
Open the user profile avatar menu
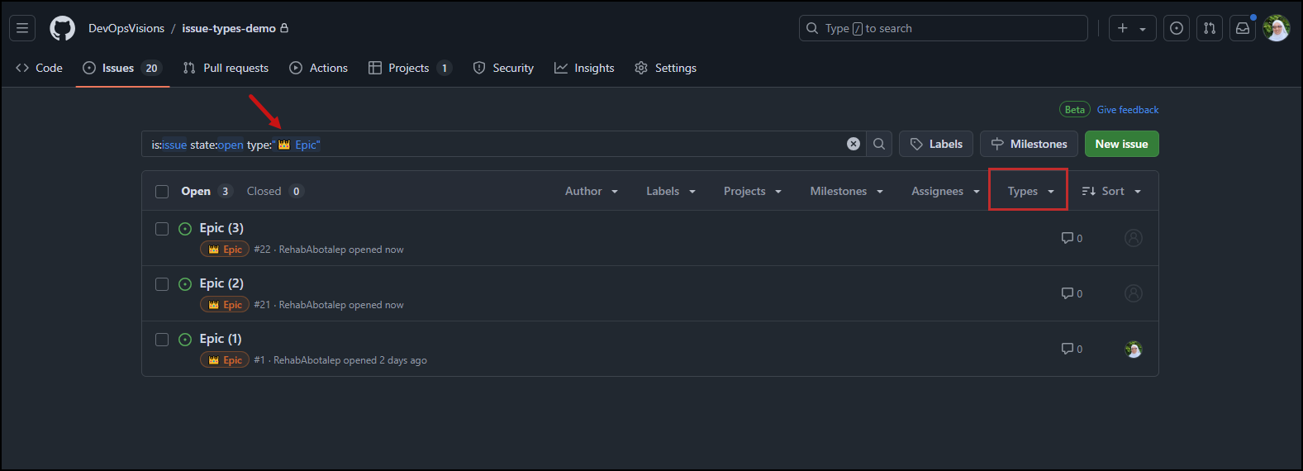click(1277, 28)
